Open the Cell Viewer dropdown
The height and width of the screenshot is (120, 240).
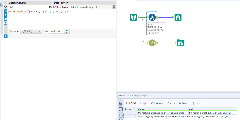(x=158, y=103)
